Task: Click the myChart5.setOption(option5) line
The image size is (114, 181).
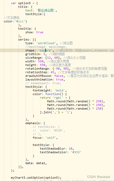Action: tap(36, 178)
